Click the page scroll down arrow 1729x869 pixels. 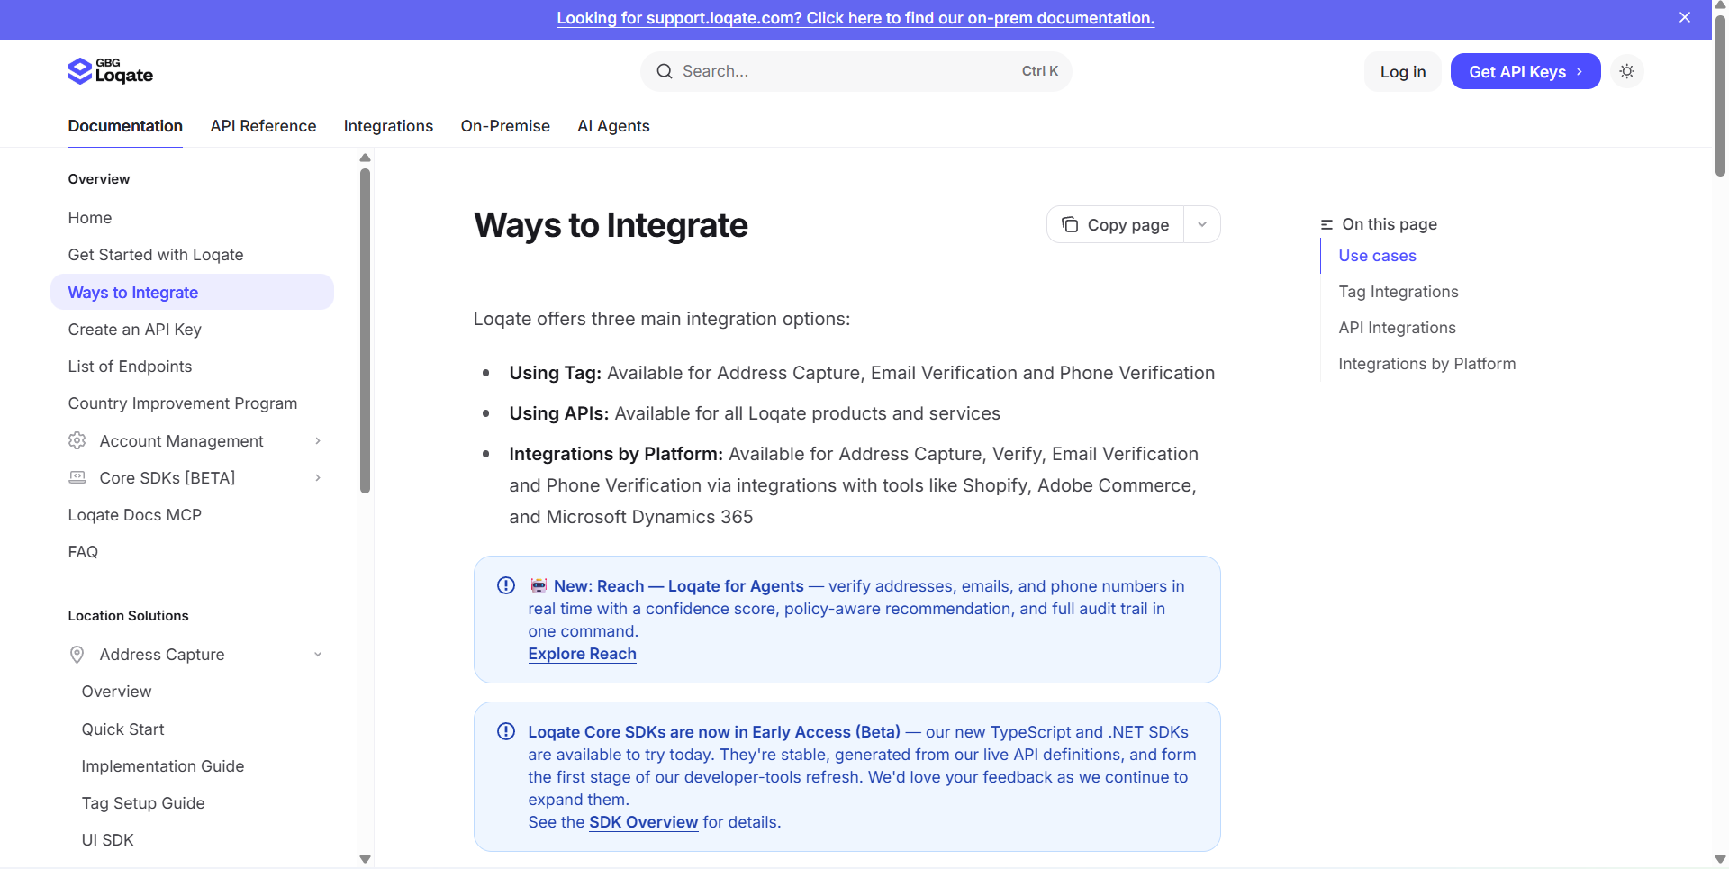point(1720,860)
